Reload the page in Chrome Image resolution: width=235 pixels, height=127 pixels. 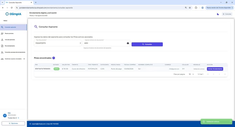tap(12, 8)
